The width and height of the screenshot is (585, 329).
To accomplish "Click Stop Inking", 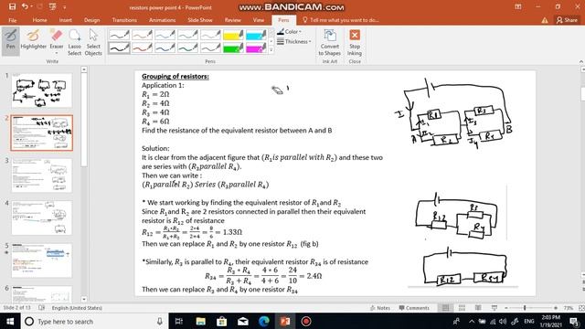I will point(355,42).
